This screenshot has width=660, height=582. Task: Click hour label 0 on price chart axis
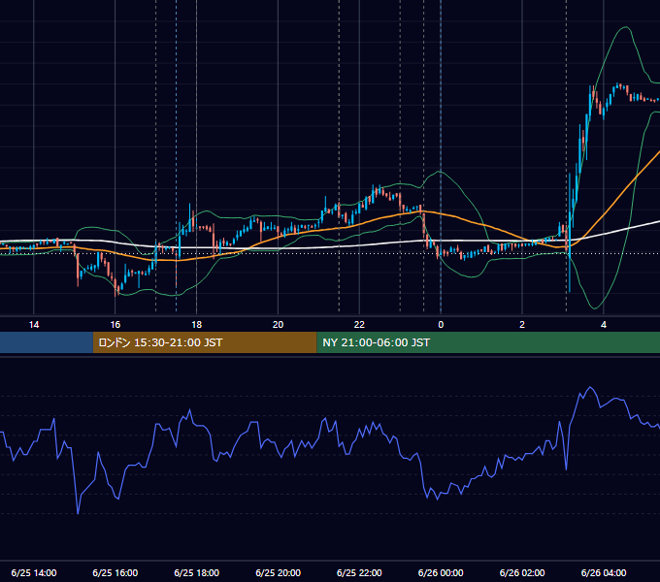point(441,325)
